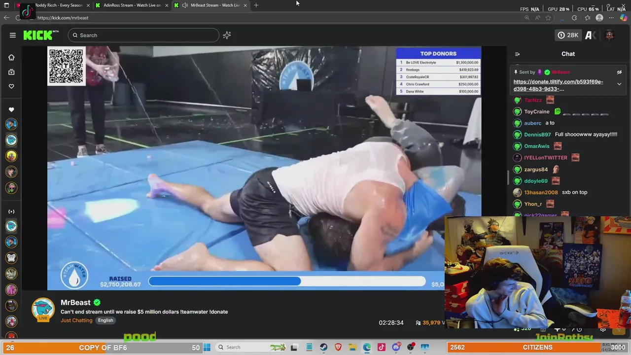631x355 pixels.
Task: Open the Just Chatting category link
Action: coord(76,320)
